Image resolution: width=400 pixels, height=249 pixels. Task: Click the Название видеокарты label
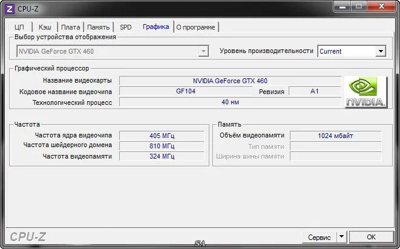click(77, 81)
